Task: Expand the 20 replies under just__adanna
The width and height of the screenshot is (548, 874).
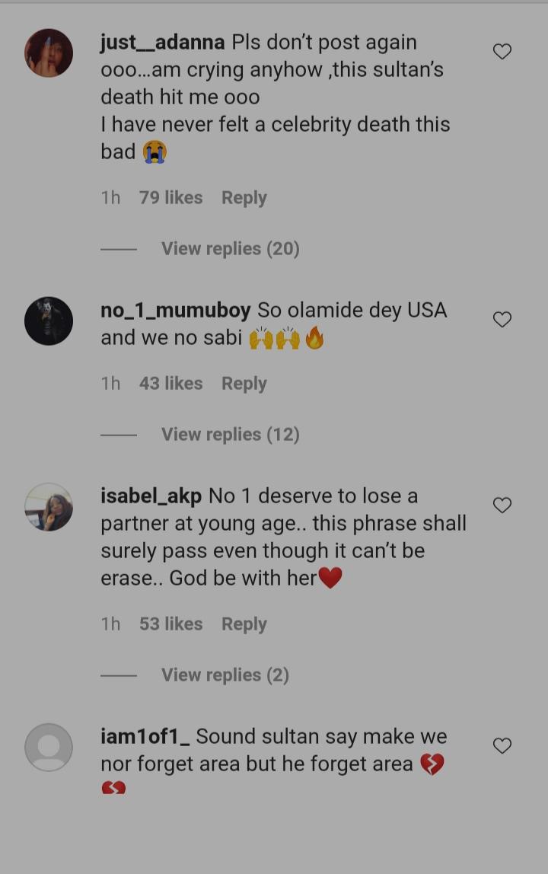Action: pos(230,249)
